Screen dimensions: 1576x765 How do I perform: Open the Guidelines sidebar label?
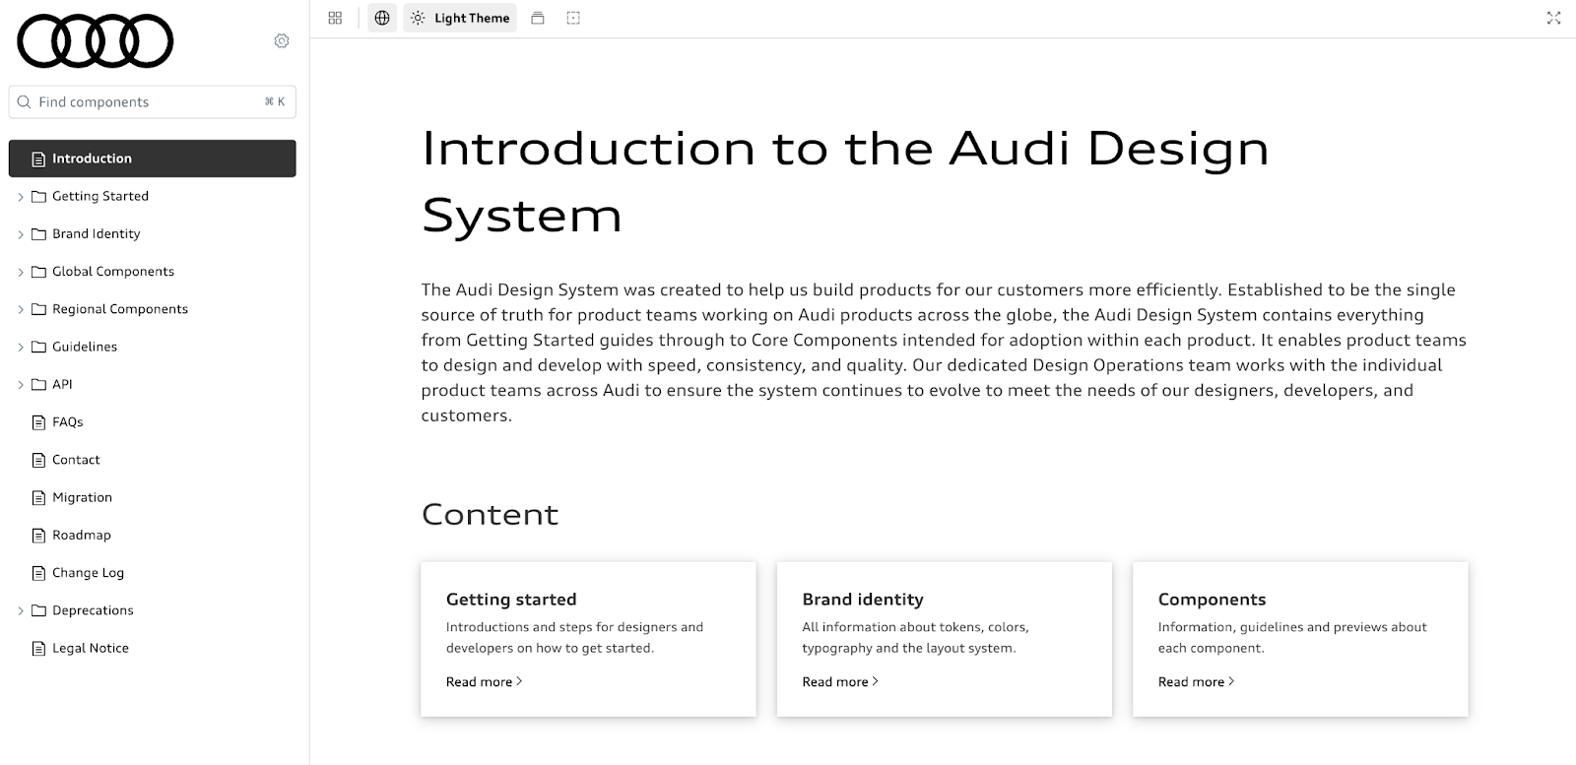point(85,347)
